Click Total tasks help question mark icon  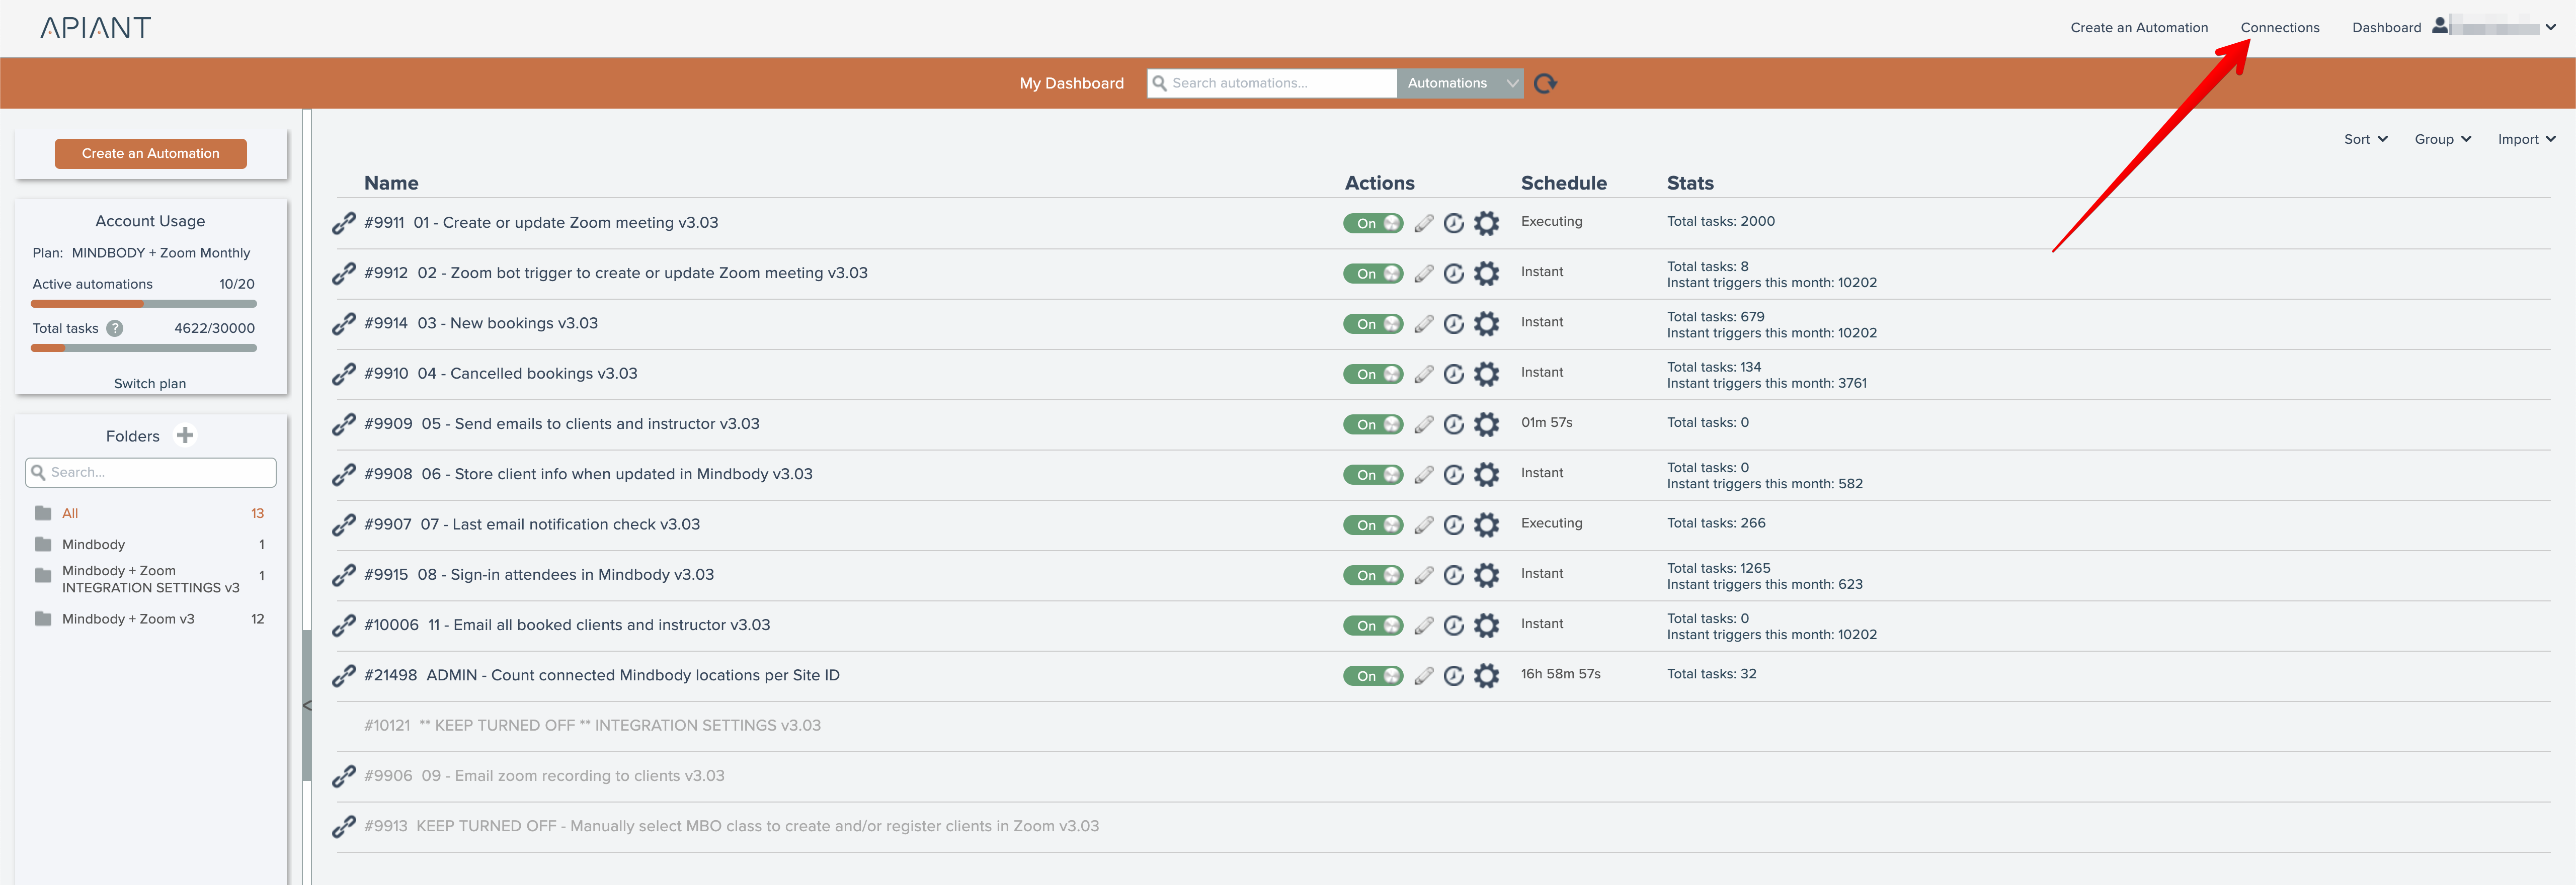115,329
